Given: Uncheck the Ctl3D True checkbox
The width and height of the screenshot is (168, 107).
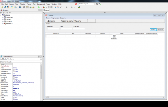Looking at the screenshot, I should (x=14, y=98).
